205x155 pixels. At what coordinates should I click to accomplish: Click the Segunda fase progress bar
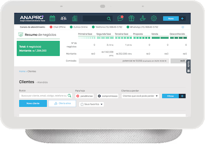tap(105, 38)
